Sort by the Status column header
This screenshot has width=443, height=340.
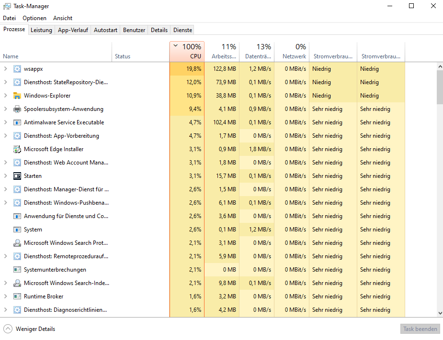coord(141,52)
